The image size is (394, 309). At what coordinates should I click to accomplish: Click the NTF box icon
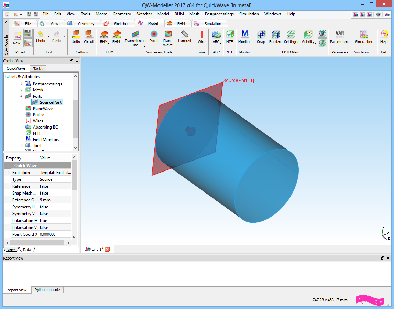click(x=230, y=34)
